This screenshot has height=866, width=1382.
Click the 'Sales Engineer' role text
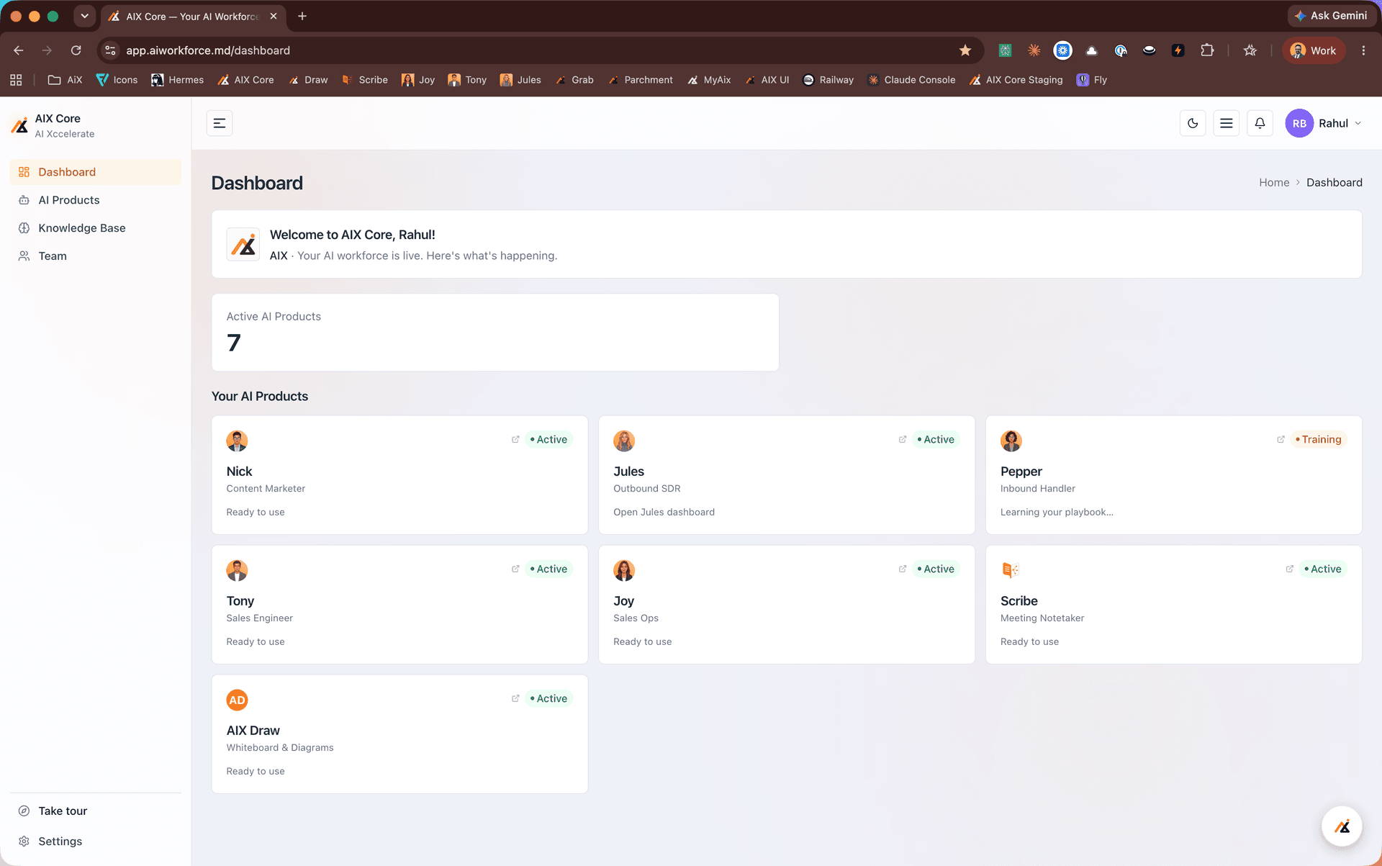(x=259, y=618)
